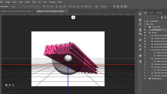Open the Clone Source stamp panel icon
Image resolution: width=167 pixels, height=94 pixels.
[140, 61]
